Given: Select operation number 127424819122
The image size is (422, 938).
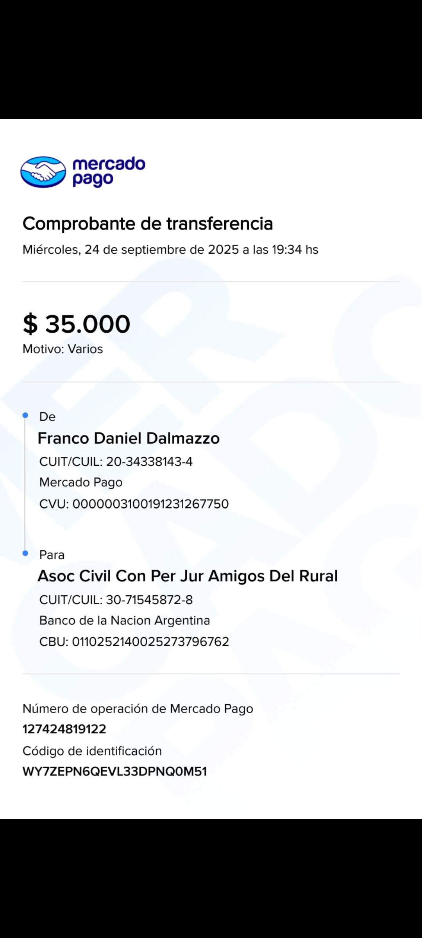Looking at the screenshot, I should (x=64, y=729).
